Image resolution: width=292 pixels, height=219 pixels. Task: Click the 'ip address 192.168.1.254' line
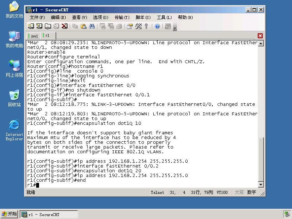tap(107, 161)
